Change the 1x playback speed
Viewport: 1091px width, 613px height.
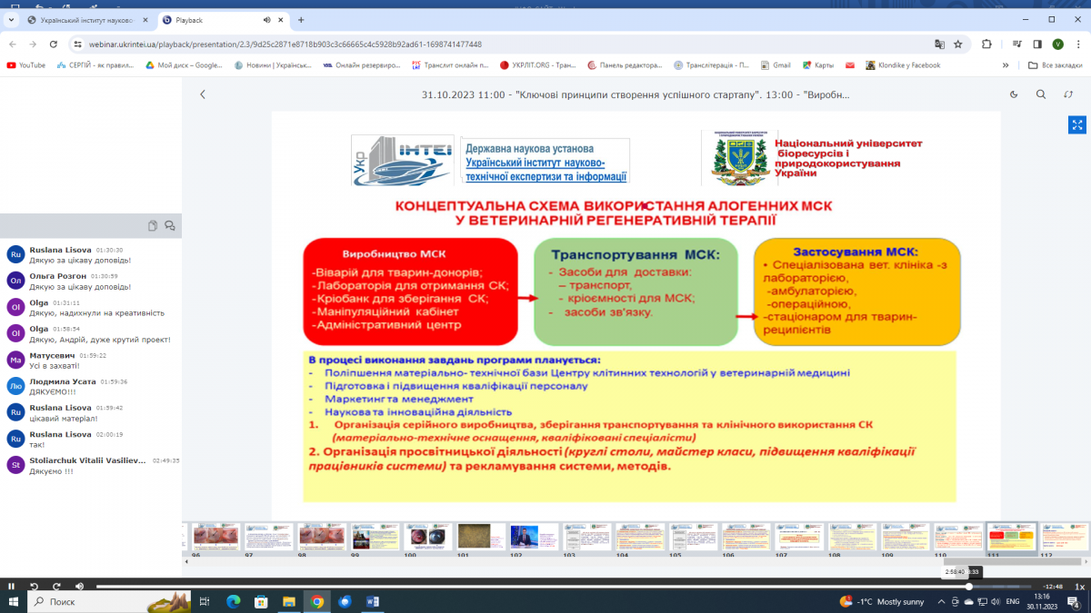(1079, 587)
